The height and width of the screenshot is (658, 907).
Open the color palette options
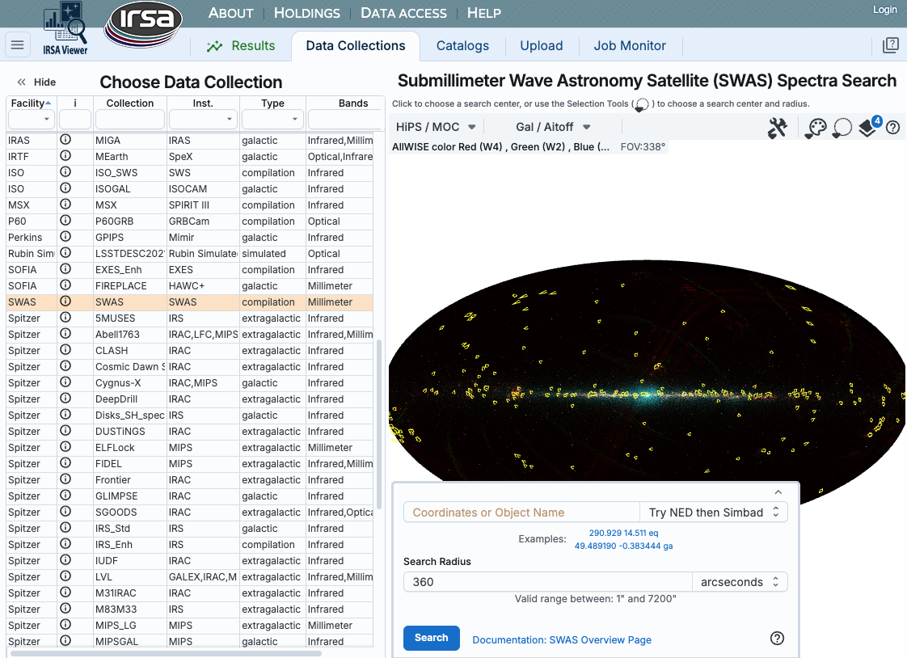(x=816, y=128)
